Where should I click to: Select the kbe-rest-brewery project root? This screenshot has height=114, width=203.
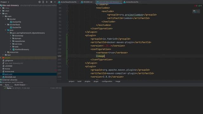[x=10, y=5]
